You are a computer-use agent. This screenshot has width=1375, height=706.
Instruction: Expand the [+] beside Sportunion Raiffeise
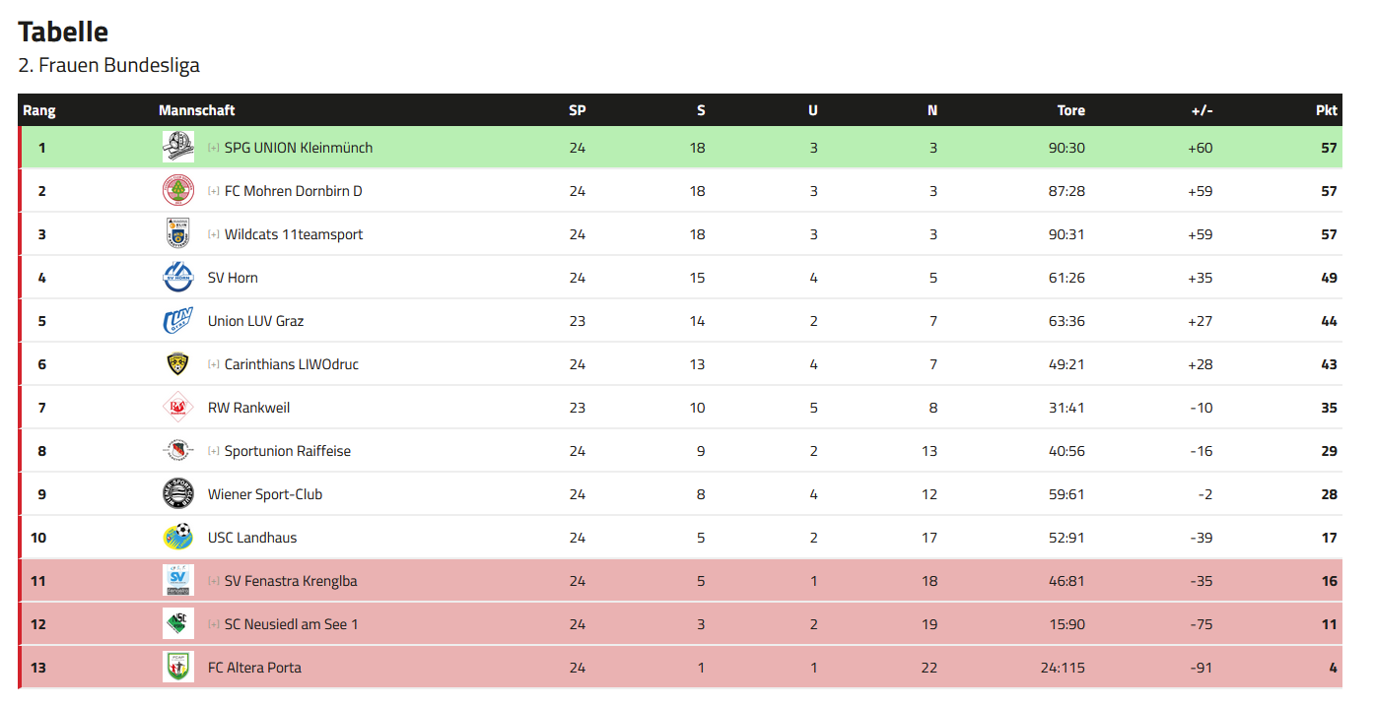(x=214, y=451)
